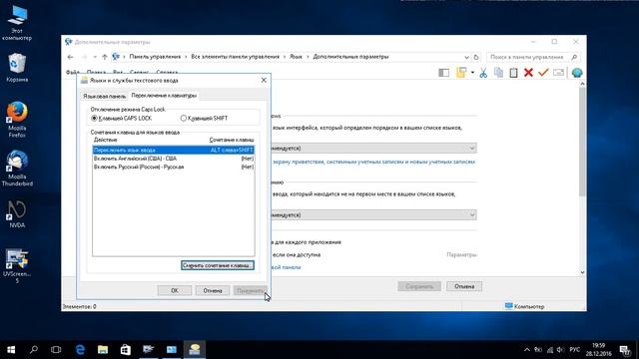Screen dimensions: 639x359
Task: Click the Параметры link on right
Action: (x=461, y=255)
